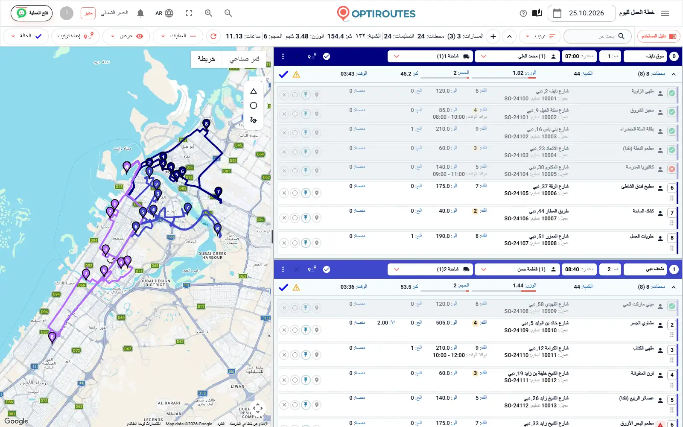Screen dimensions: 683x427
Task: Open the truck شاحنة 2 dropdown
Action: 430,269
